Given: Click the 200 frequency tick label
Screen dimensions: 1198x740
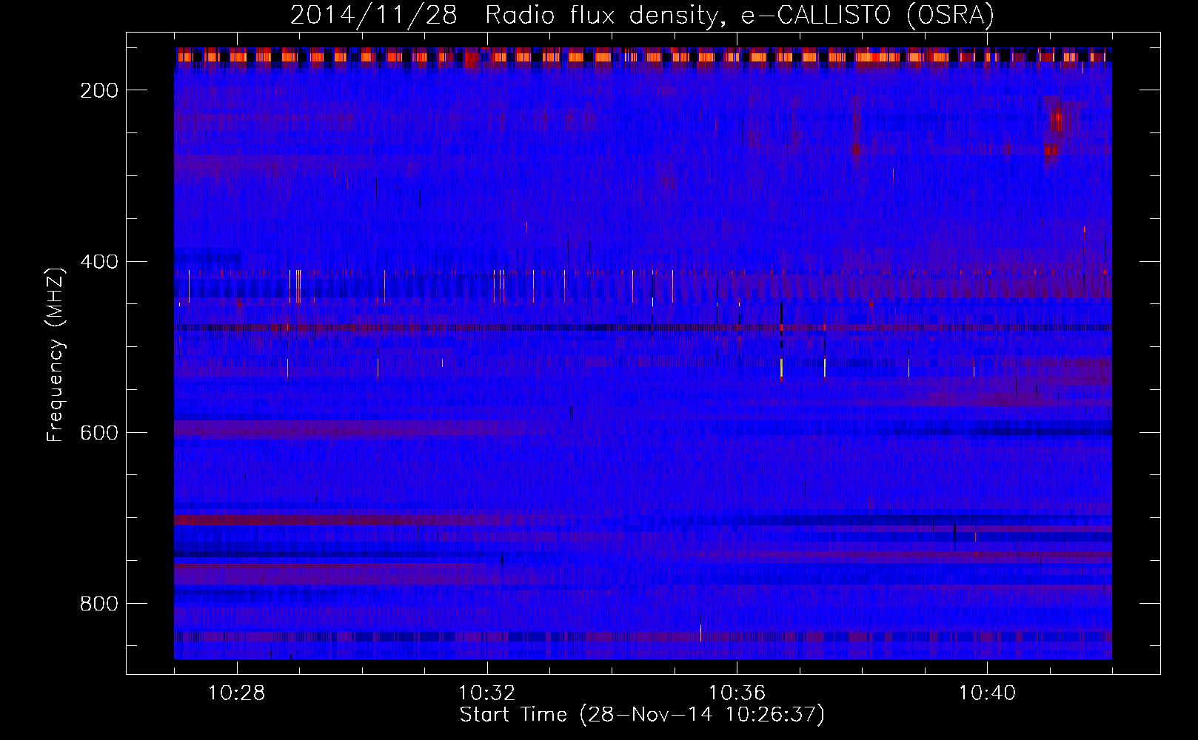Looking at the screenshot, I should click(x=99, y=90).
